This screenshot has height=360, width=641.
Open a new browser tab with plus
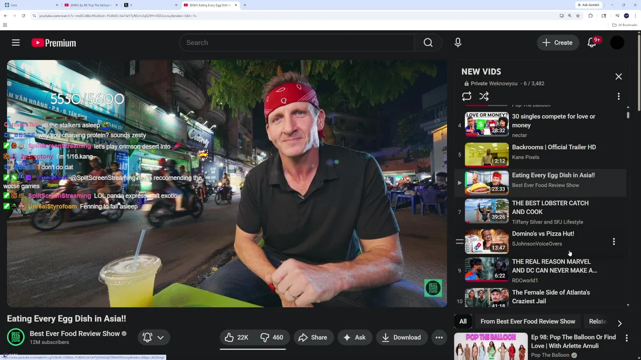tap(244, 5)
